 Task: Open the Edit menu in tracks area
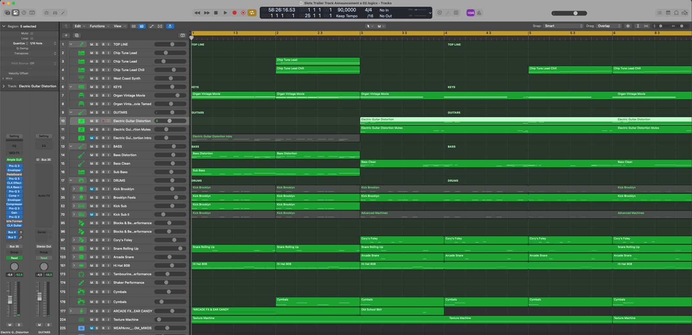tap(79, 26)
